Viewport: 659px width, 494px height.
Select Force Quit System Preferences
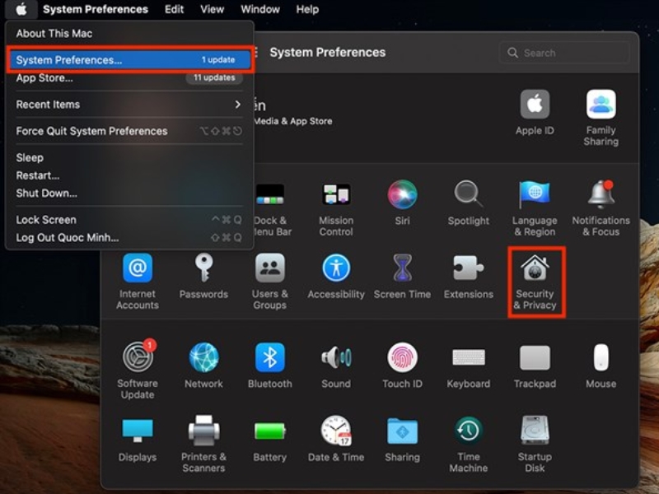129,131
